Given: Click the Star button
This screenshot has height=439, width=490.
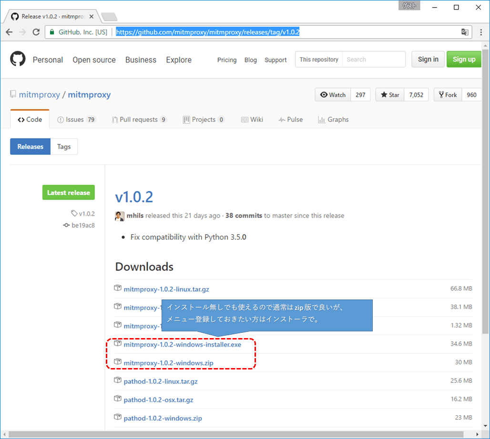Looking at the screenshot, I should pos(390,95).
